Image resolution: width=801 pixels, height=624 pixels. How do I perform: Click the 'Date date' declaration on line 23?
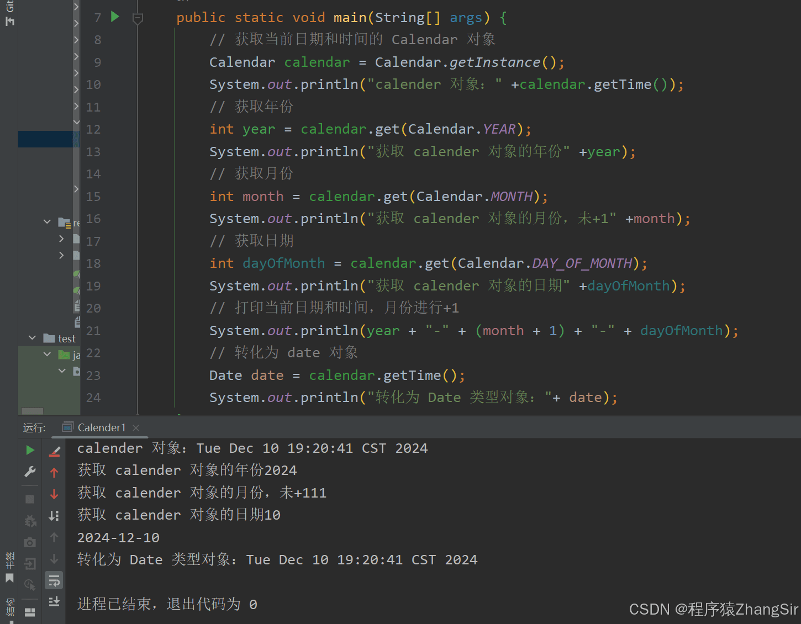click(246, 376)
